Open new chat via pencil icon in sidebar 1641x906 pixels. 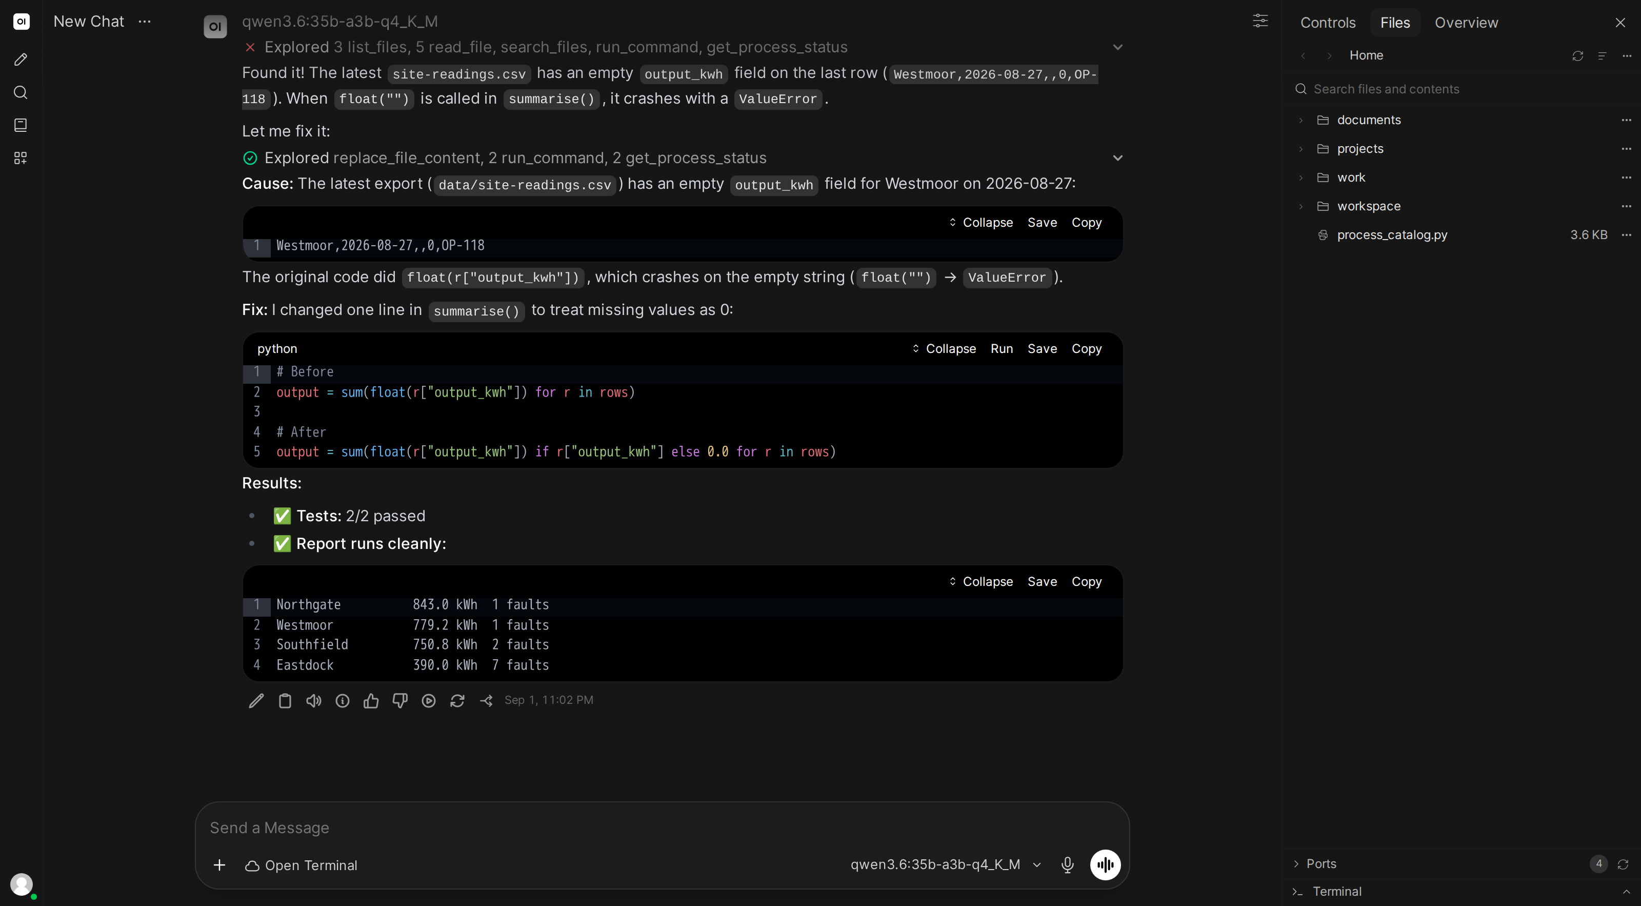click(21, 59)
